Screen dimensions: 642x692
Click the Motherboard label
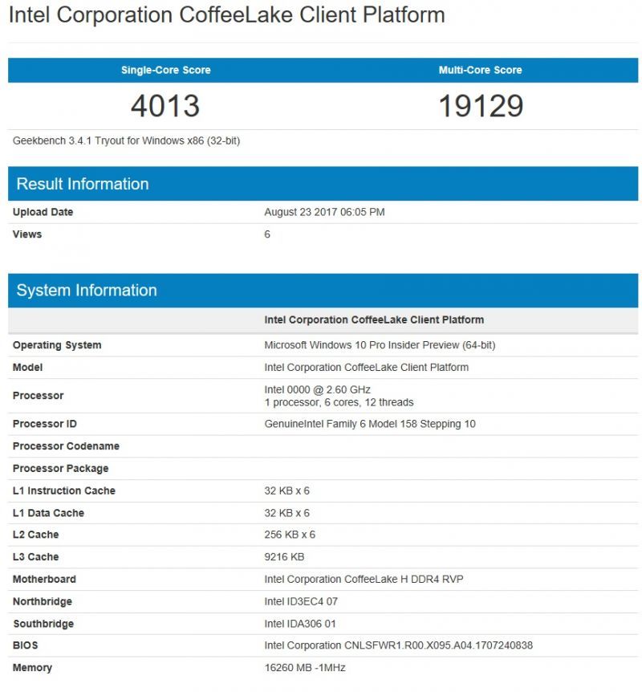tap(44, 579)
